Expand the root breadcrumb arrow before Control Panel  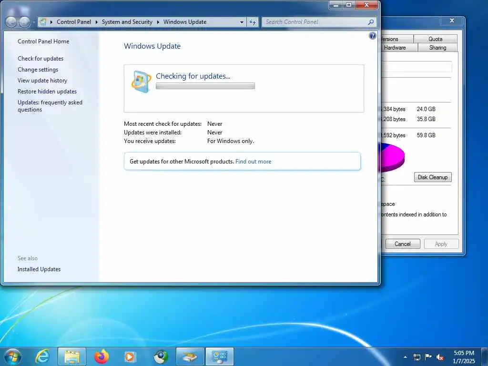(51, 22)
